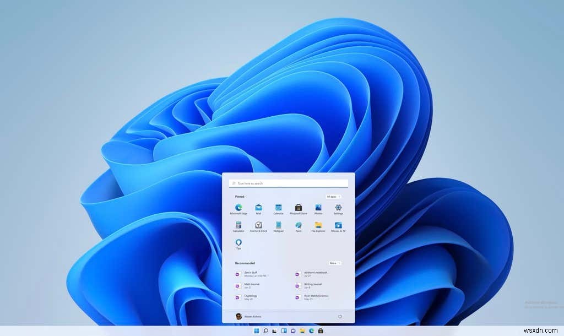
Task: Open the Calendar app
Action: pos(278,208)
